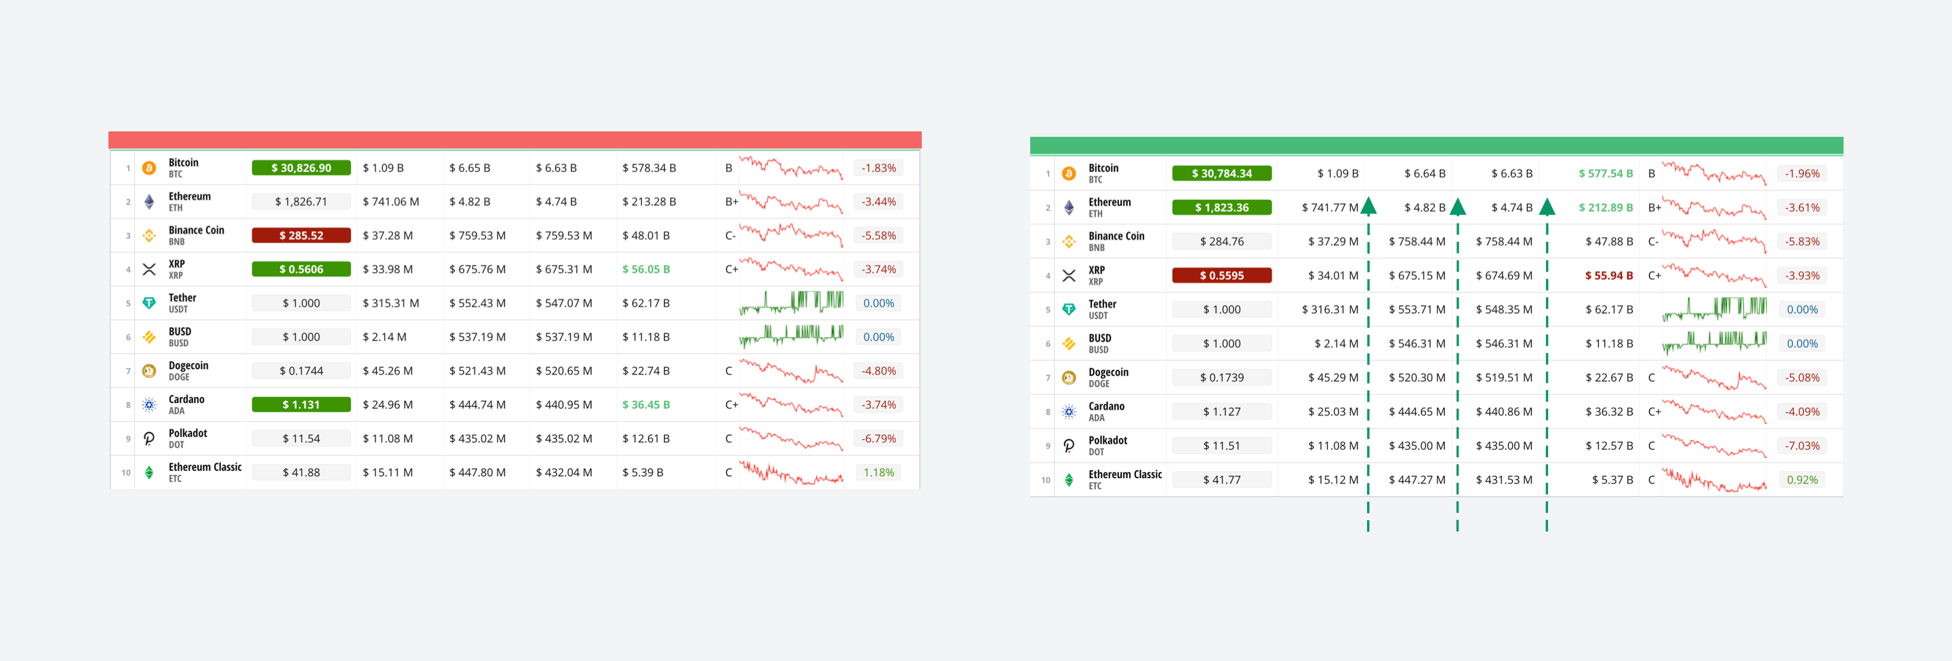Image resolution: width=1952 pixels, height=661 pixels.
Task: Click the XRP cross icon in right table
Action: (x=1070, y=276)
